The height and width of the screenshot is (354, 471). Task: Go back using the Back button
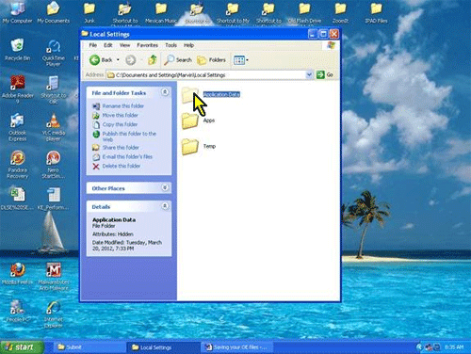tap(101, 59)
